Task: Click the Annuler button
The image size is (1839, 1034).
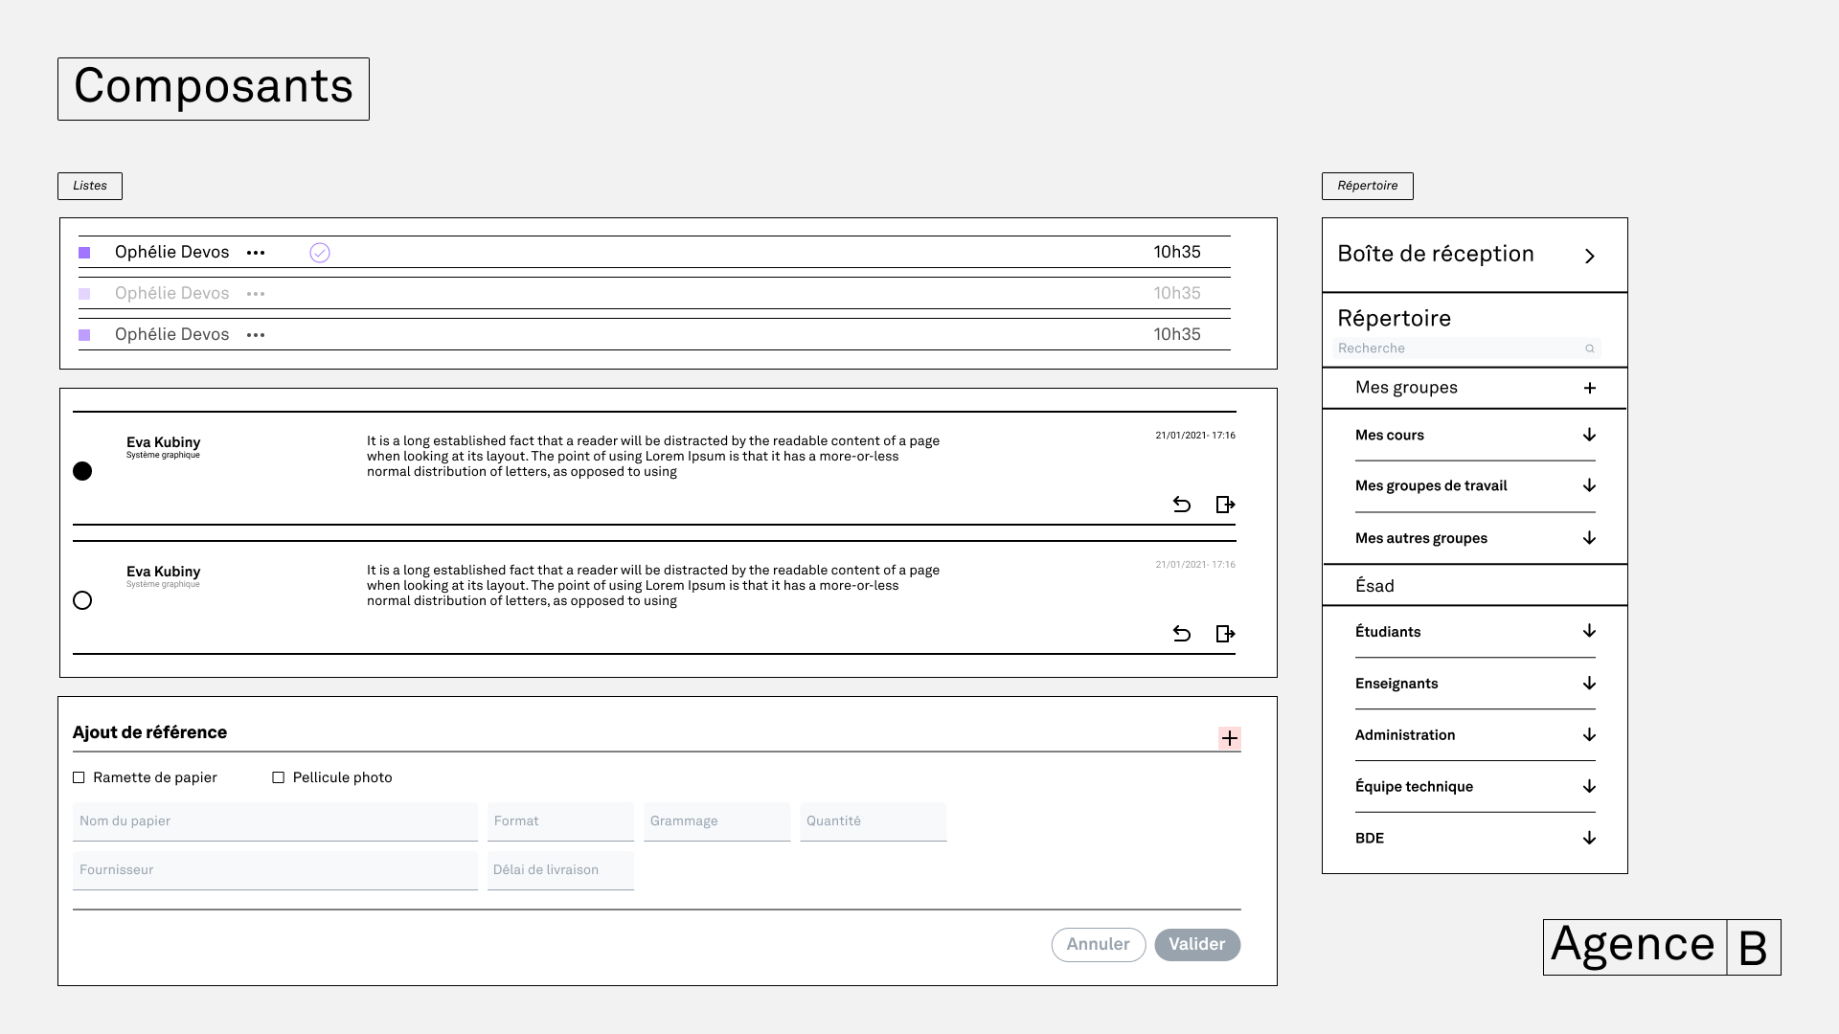Action: tap(1098, 944)
